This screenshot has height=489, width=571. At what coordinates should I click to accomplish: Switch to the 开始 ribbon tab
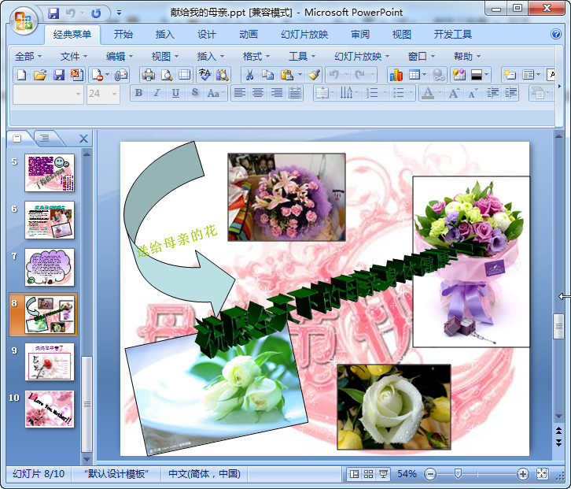tap(123, 35)
